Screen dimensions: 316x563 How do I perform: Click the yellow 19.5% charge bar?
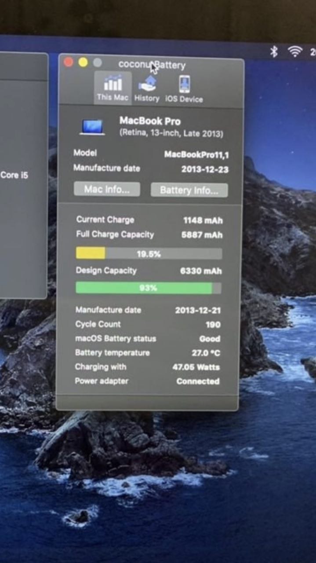(149, 253)
